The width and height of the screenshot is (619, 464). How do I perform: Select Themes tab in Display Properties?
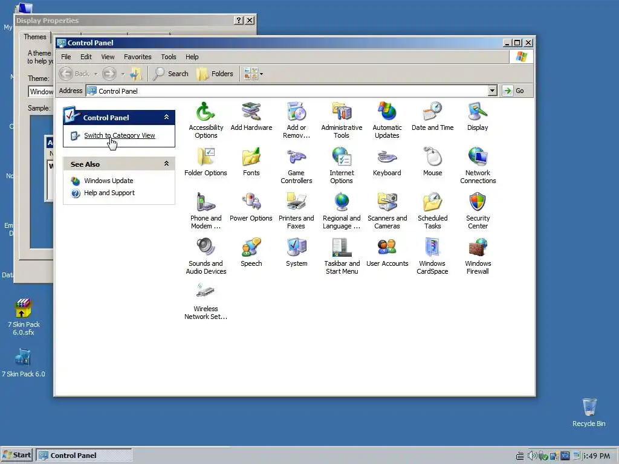coord(34,37)
